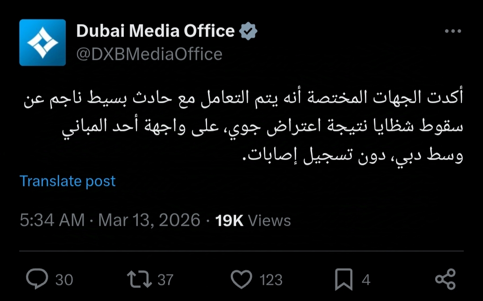Open the @DXBMediaOffice handle

(149, 54)
